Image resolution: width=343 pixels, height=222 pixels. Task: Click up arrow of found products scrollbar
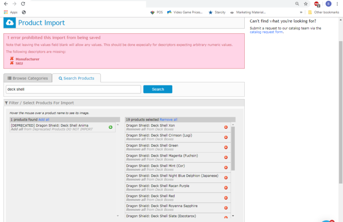pos(118,125)
